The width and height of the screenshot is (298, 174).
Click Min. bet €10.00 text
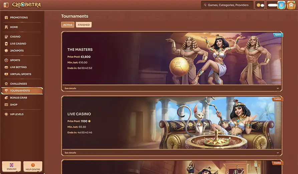click(77, 63)
